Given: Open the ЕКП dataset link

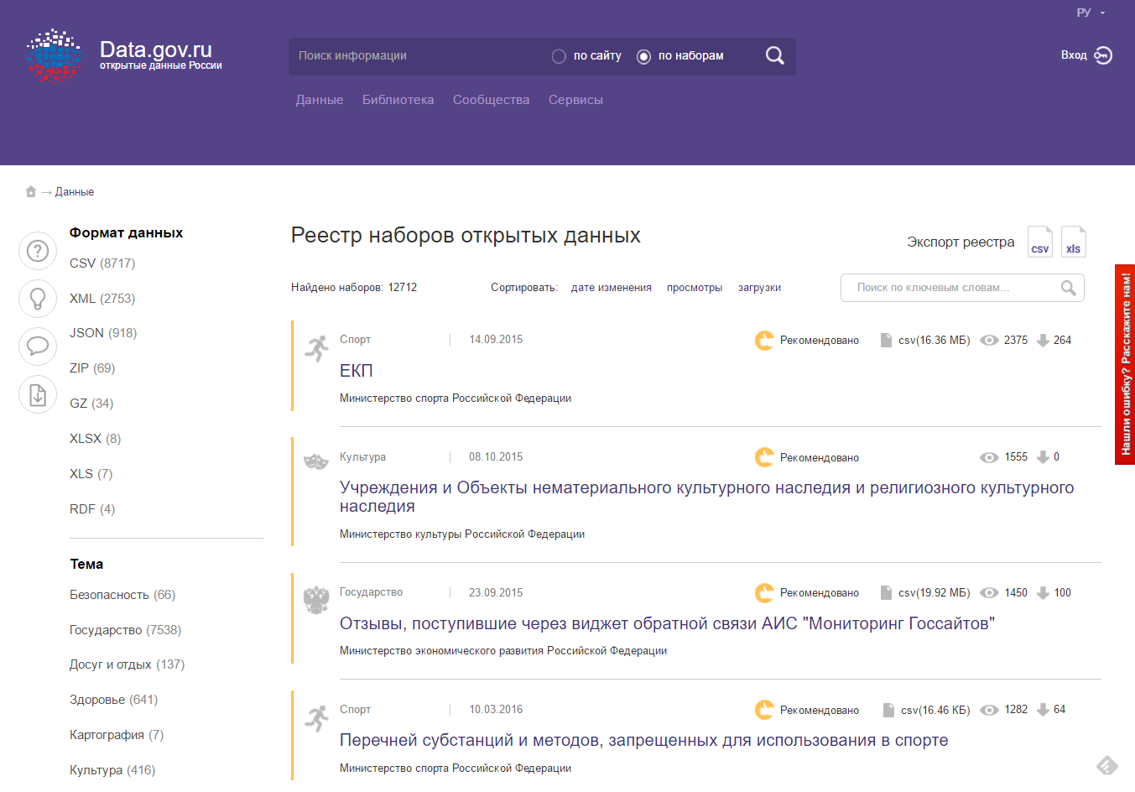Looking at the screenshot, I should tap(356, 371).
